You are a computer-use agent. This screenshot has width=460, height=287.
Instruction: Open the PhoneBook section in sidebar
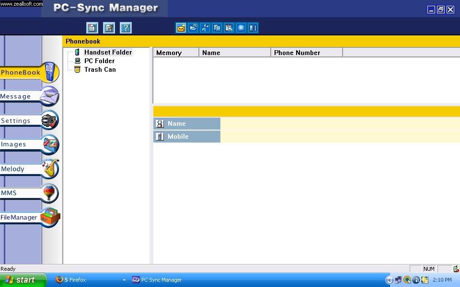pyautogui.click(x=29, y=72)
